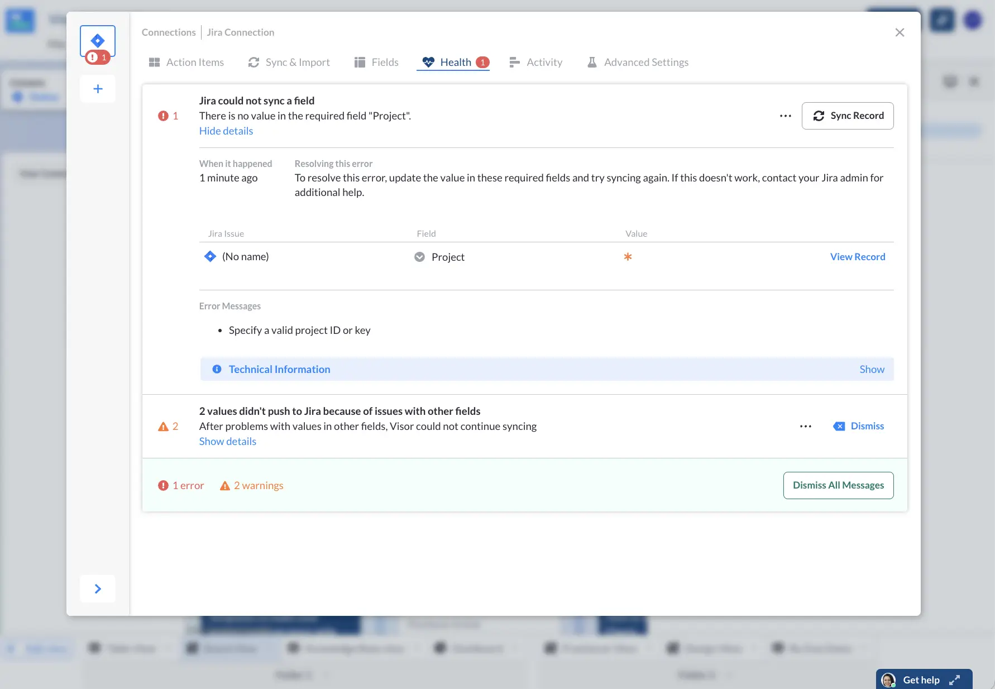The image size is (995, 689).
Task: Click the '1 minute ago' timestamp
Action: click(228, 178)
